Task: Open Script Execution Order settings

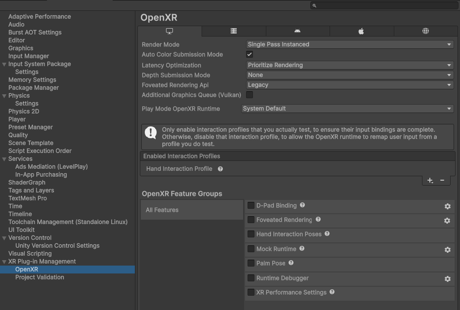Action: [x=40, y=151]
